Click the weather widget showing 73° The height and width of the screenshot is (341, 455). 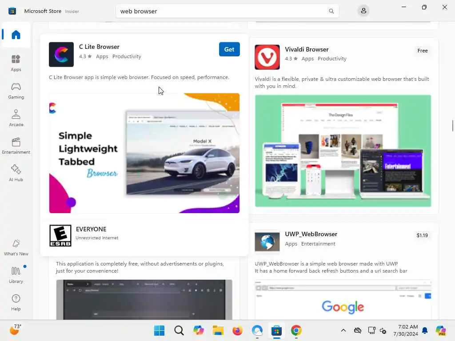click(16, 330)
